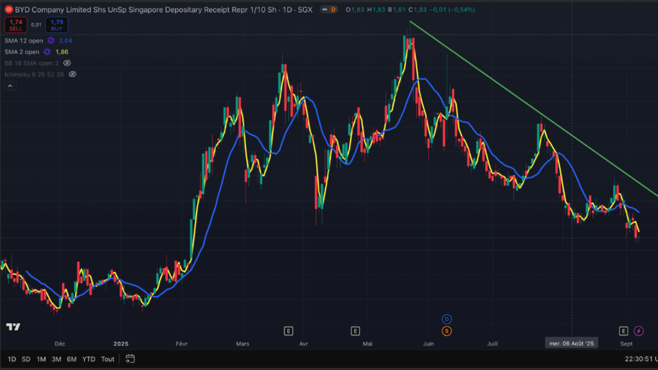Viewport: 658px width, 370px height.
Task: Click the Sept label on the time axis
Action: tap(626, 344)
